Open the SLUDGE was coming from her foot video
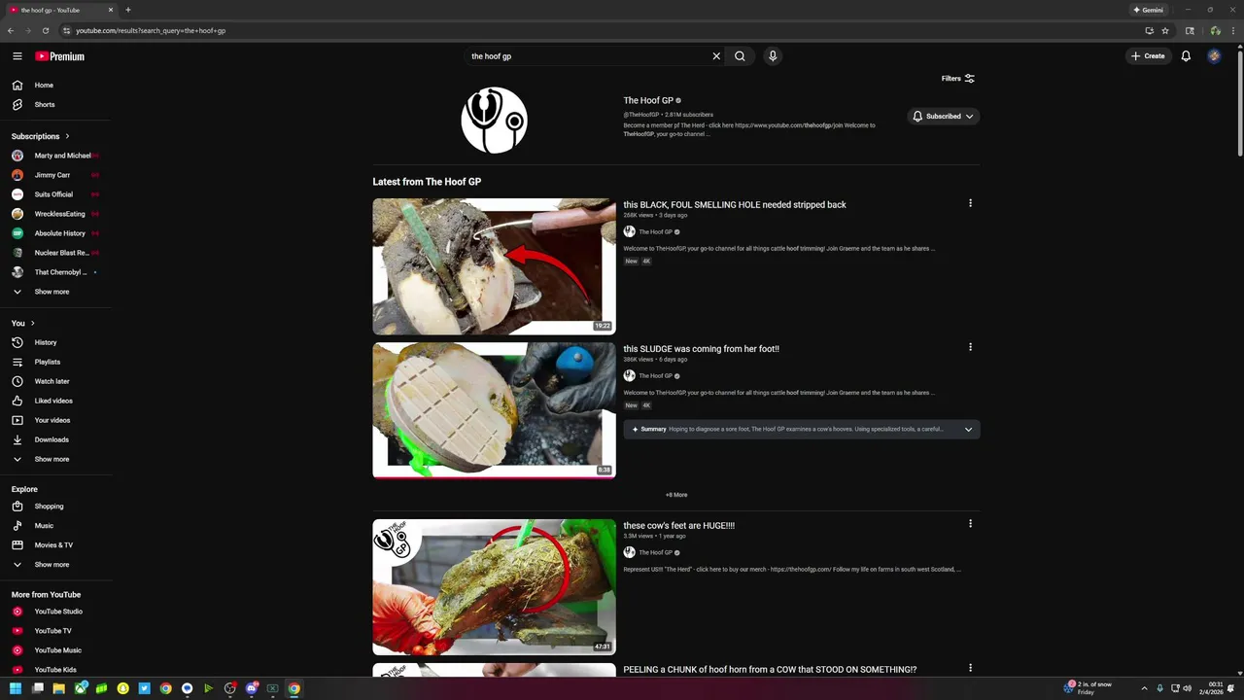The height and width of the screenshot is (700, 1244). 701,349
